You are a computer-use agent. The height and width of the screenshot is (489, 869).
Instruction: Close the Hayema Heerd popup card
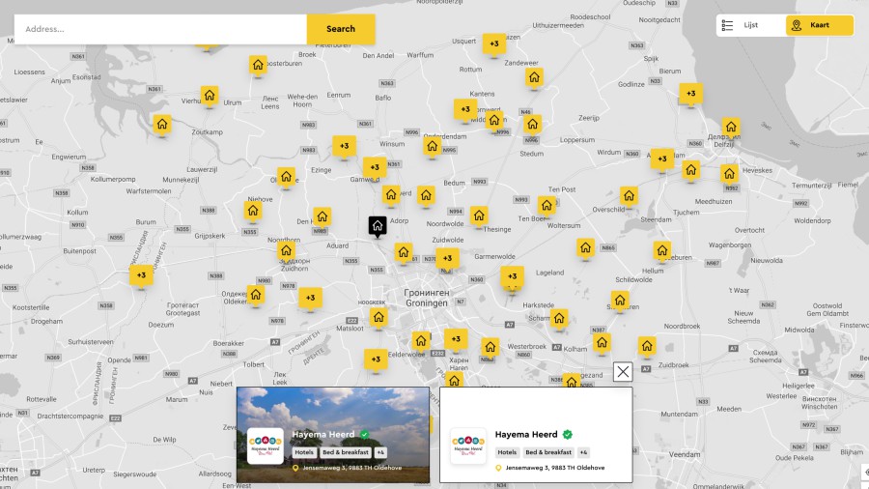click(623, 371)
